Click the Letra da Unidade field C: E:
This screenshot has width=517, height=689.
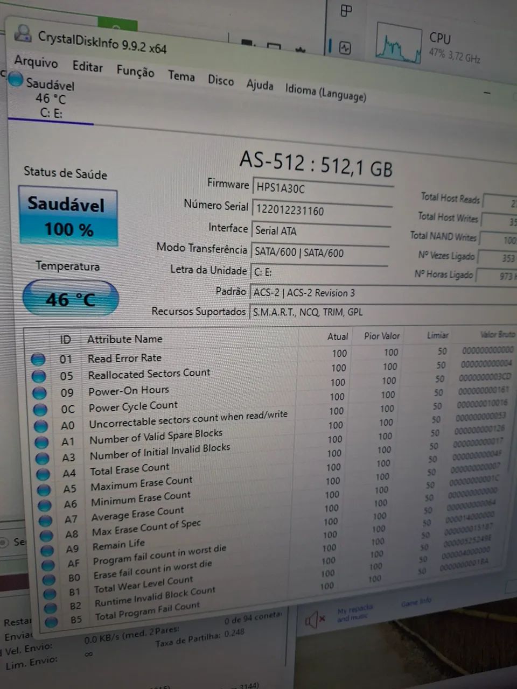pyautogui.click(x=319, y=272)
